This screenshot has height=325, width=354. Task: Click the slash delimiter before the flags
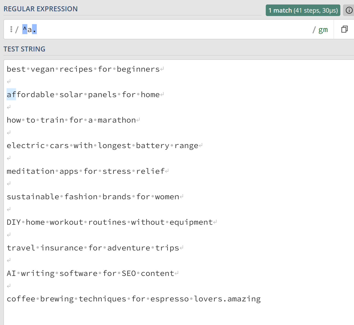(x=314, y=29)
